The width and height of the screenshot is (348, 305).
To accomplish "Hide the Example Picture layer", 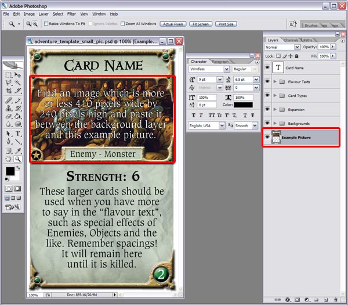I will coord(267,137).
